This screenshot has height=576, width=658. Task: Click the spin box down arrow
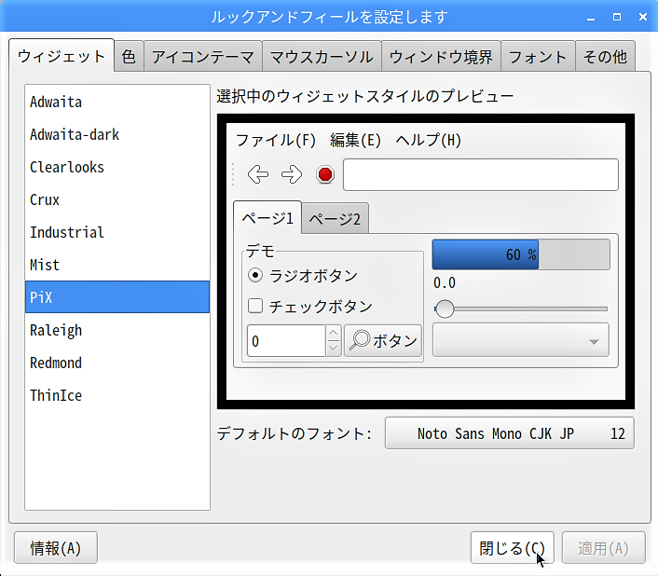coord(334,349)
